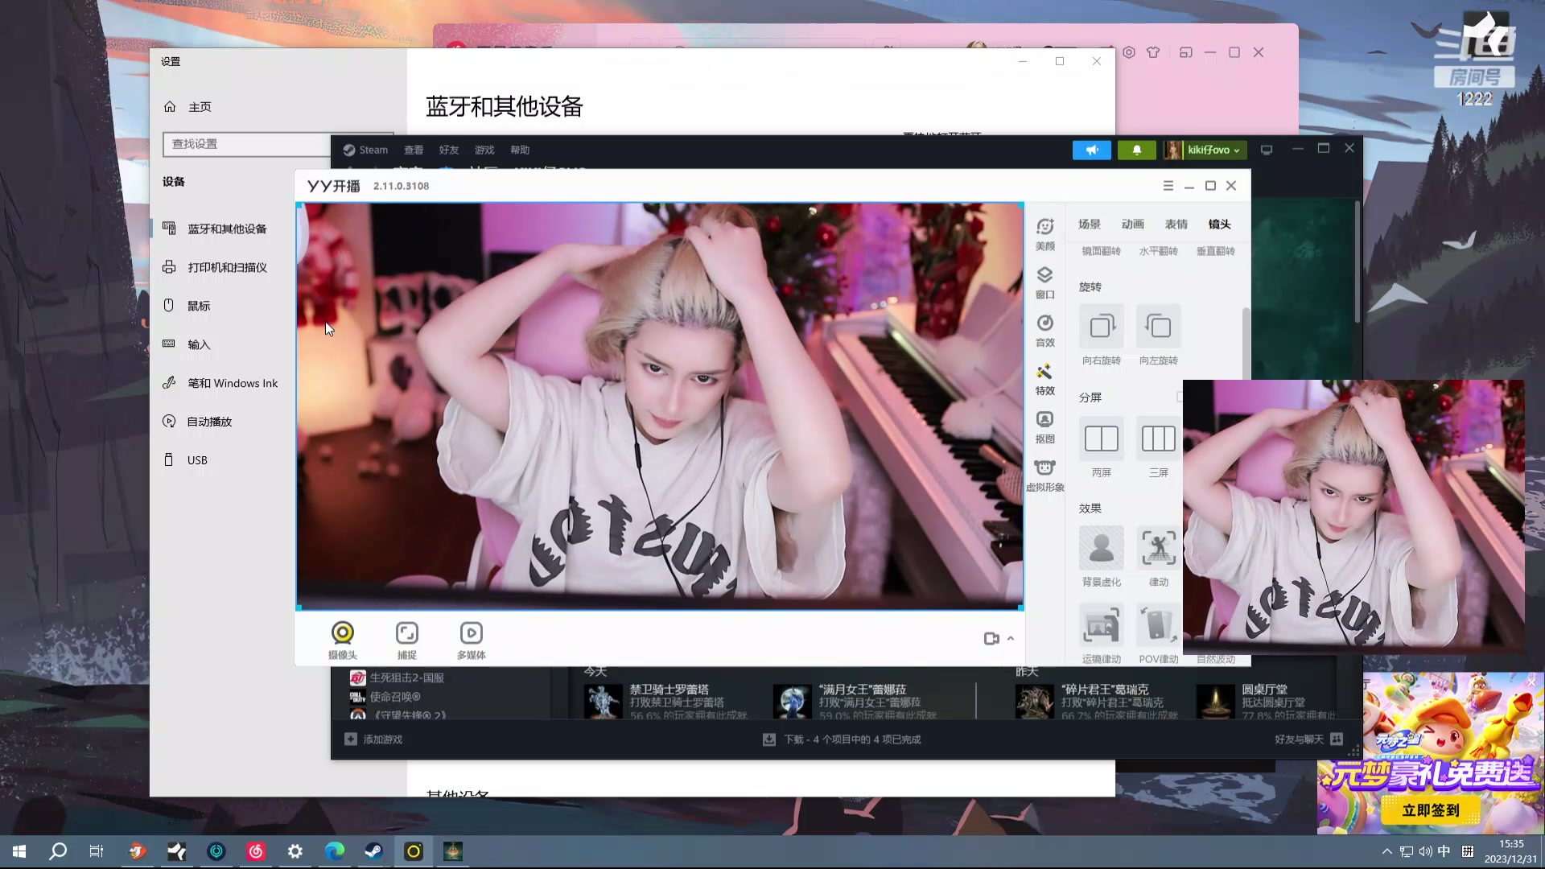Apply the 律动 rhythm effect
Image resolution: width=1545 pixels, height=869 pixels.
click(x=1158, y=548)
